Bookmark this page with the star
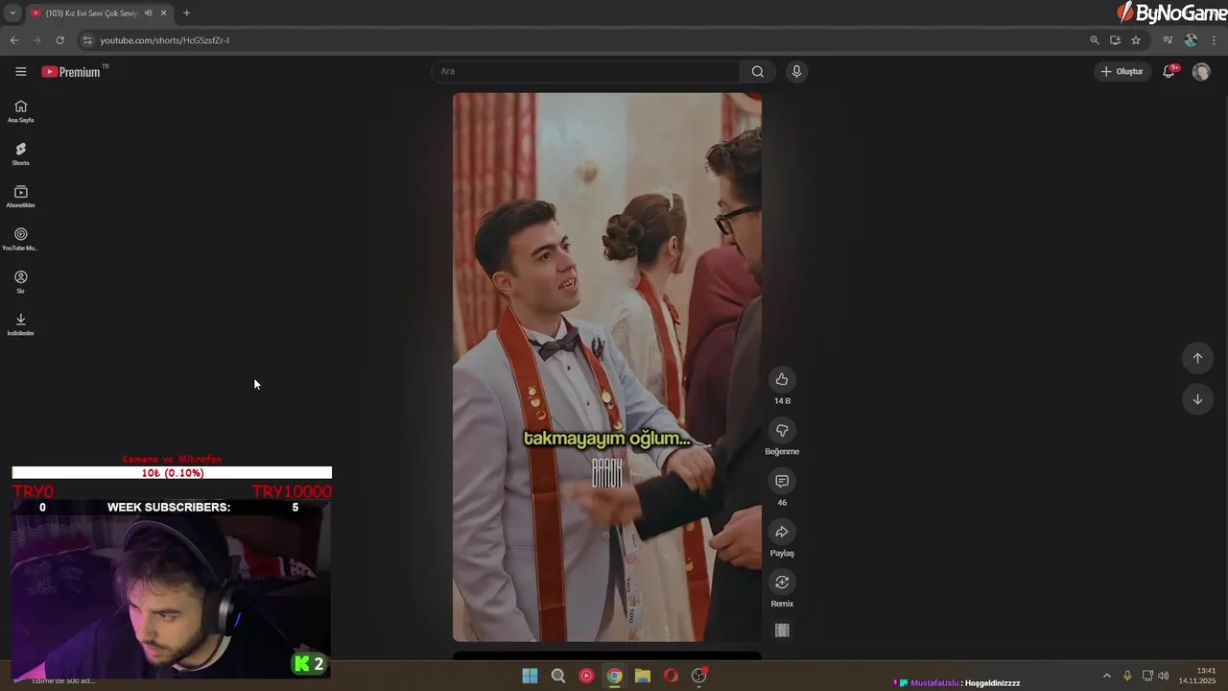1228x691 pixels. pos(1136,40)
